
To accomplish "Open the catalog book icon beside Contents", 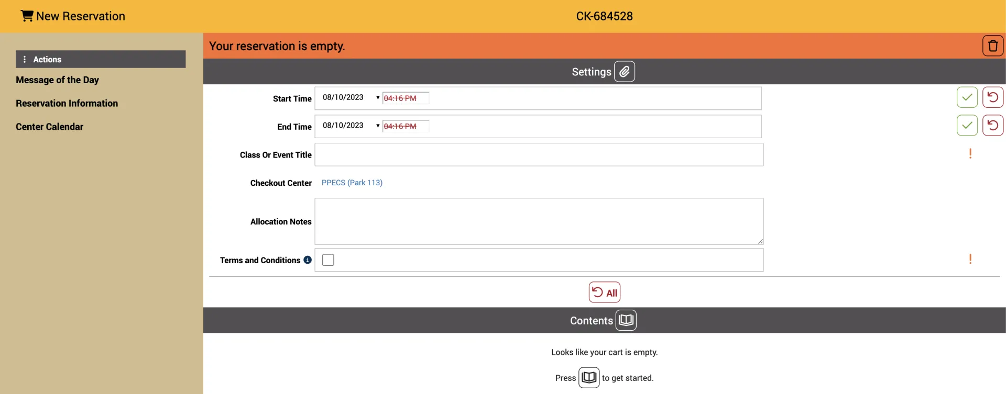I will [626, 320].
